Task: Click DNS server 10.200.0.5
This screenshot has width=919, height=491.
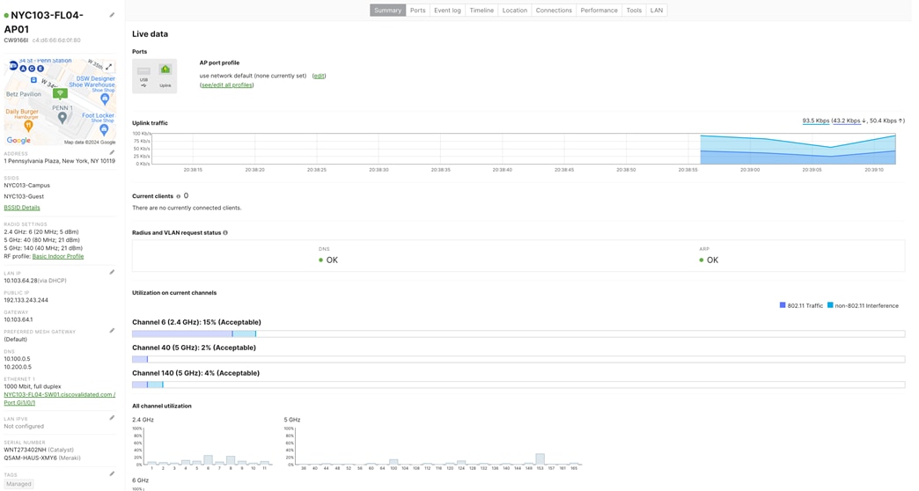Action: [18, 367]
